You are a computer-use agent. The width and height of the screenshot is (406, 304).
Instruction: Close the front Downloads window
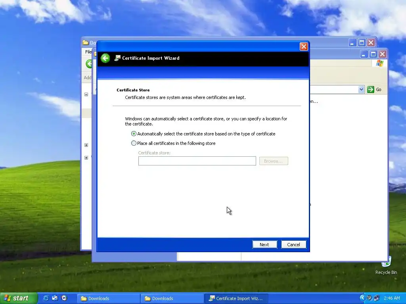click(383, 54)
